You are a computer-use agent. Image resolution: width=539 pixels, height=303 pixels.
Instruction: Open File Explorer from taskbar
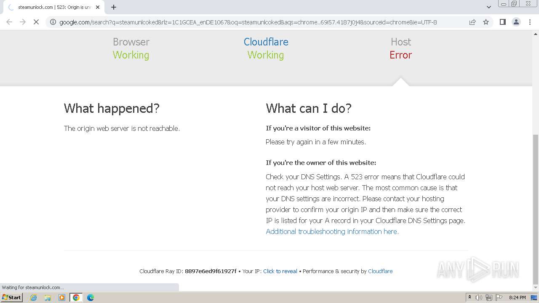[48, 298]
